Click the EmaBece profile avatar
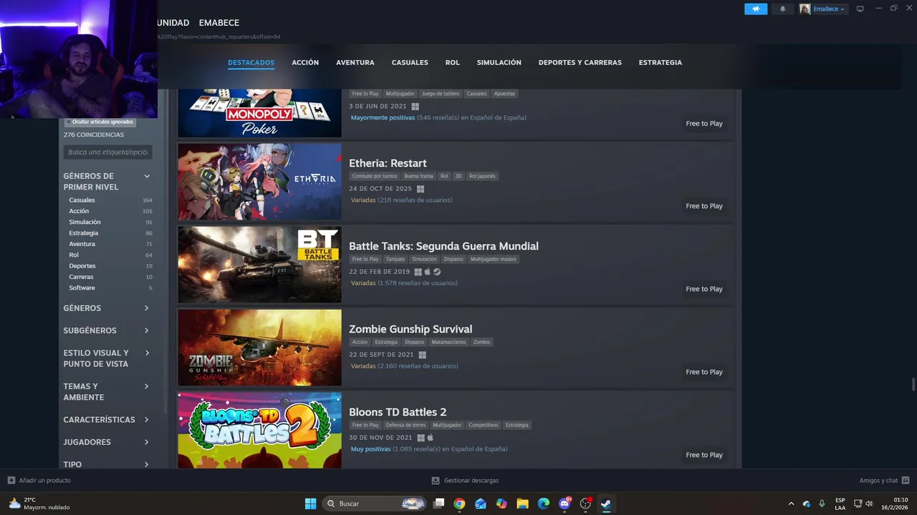 [805, 9]
